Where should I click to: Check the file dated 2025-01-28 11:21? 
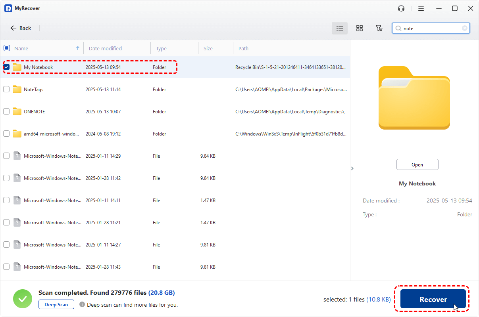point(6,222)
